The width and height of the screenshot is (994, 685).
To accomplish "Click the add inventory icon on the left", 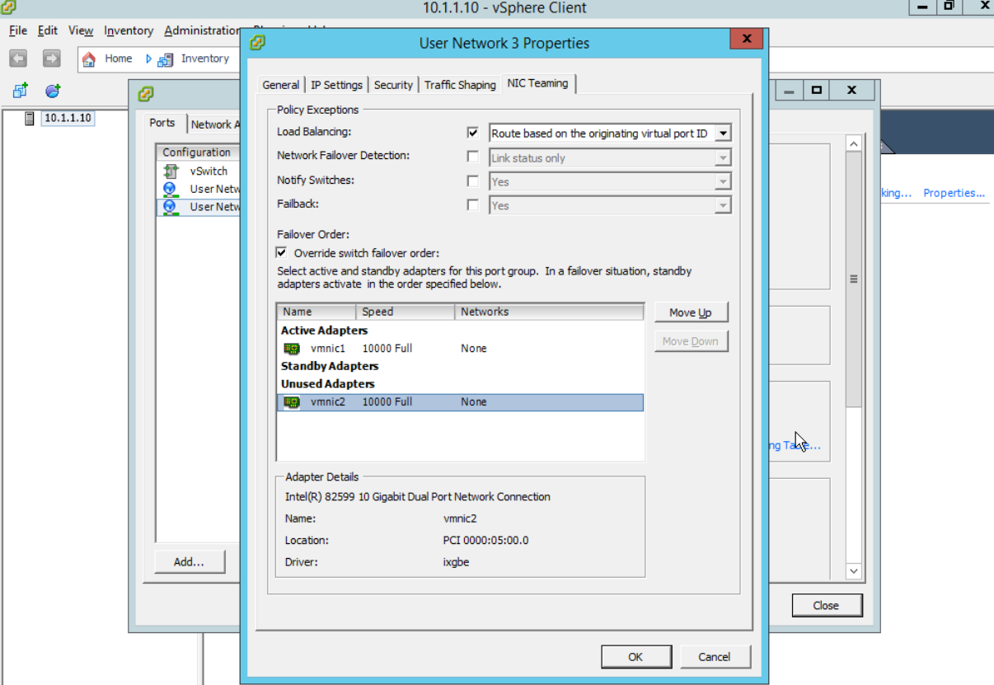I will [x=18, y=91].
